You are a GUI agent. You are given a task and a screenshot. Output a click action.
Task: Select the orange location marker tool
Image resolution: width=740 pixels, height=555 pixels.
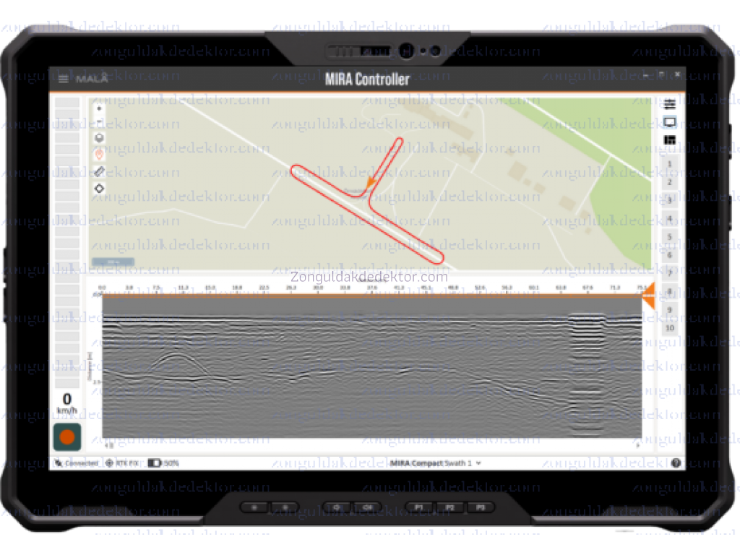pos(99,155)
